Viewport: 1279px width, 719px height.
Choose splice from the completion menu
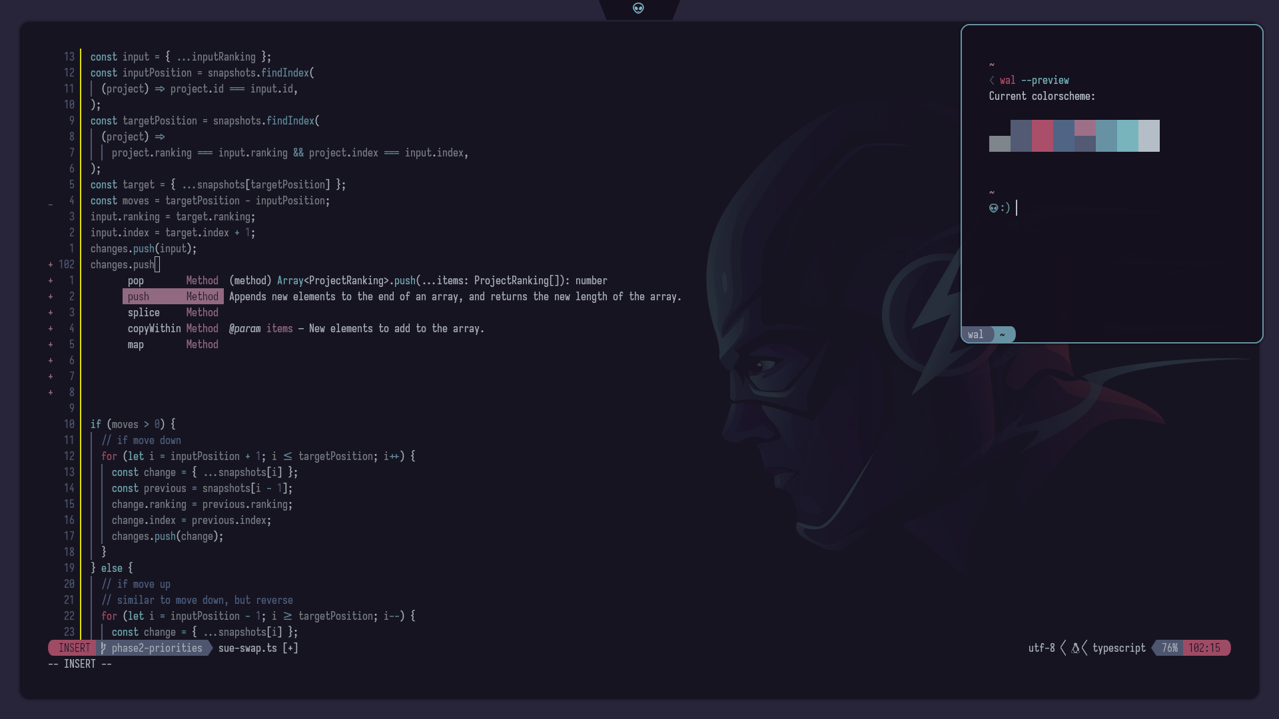click(x=144, y=313)
